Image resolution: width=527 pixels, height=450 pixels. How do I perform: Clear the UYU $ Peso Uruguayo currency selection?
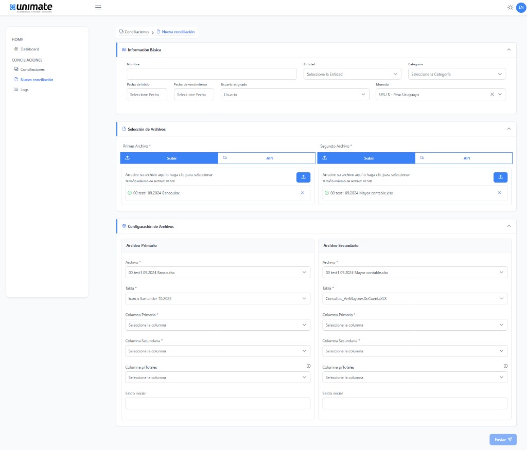pyautogui.click(x=492, y=94)
